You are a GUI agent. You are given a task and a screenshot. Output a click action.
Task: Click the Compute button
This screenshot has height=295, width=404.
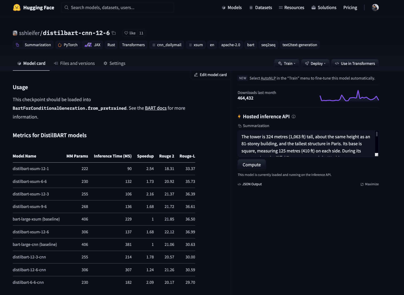[252, 165]
